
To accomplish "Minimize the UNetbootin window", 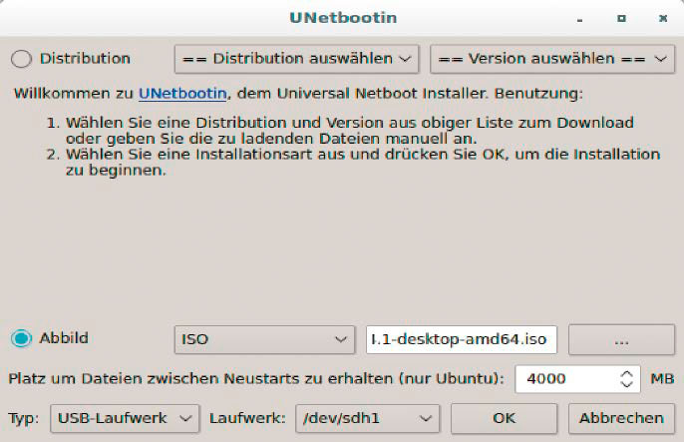I will coord(579,19).
